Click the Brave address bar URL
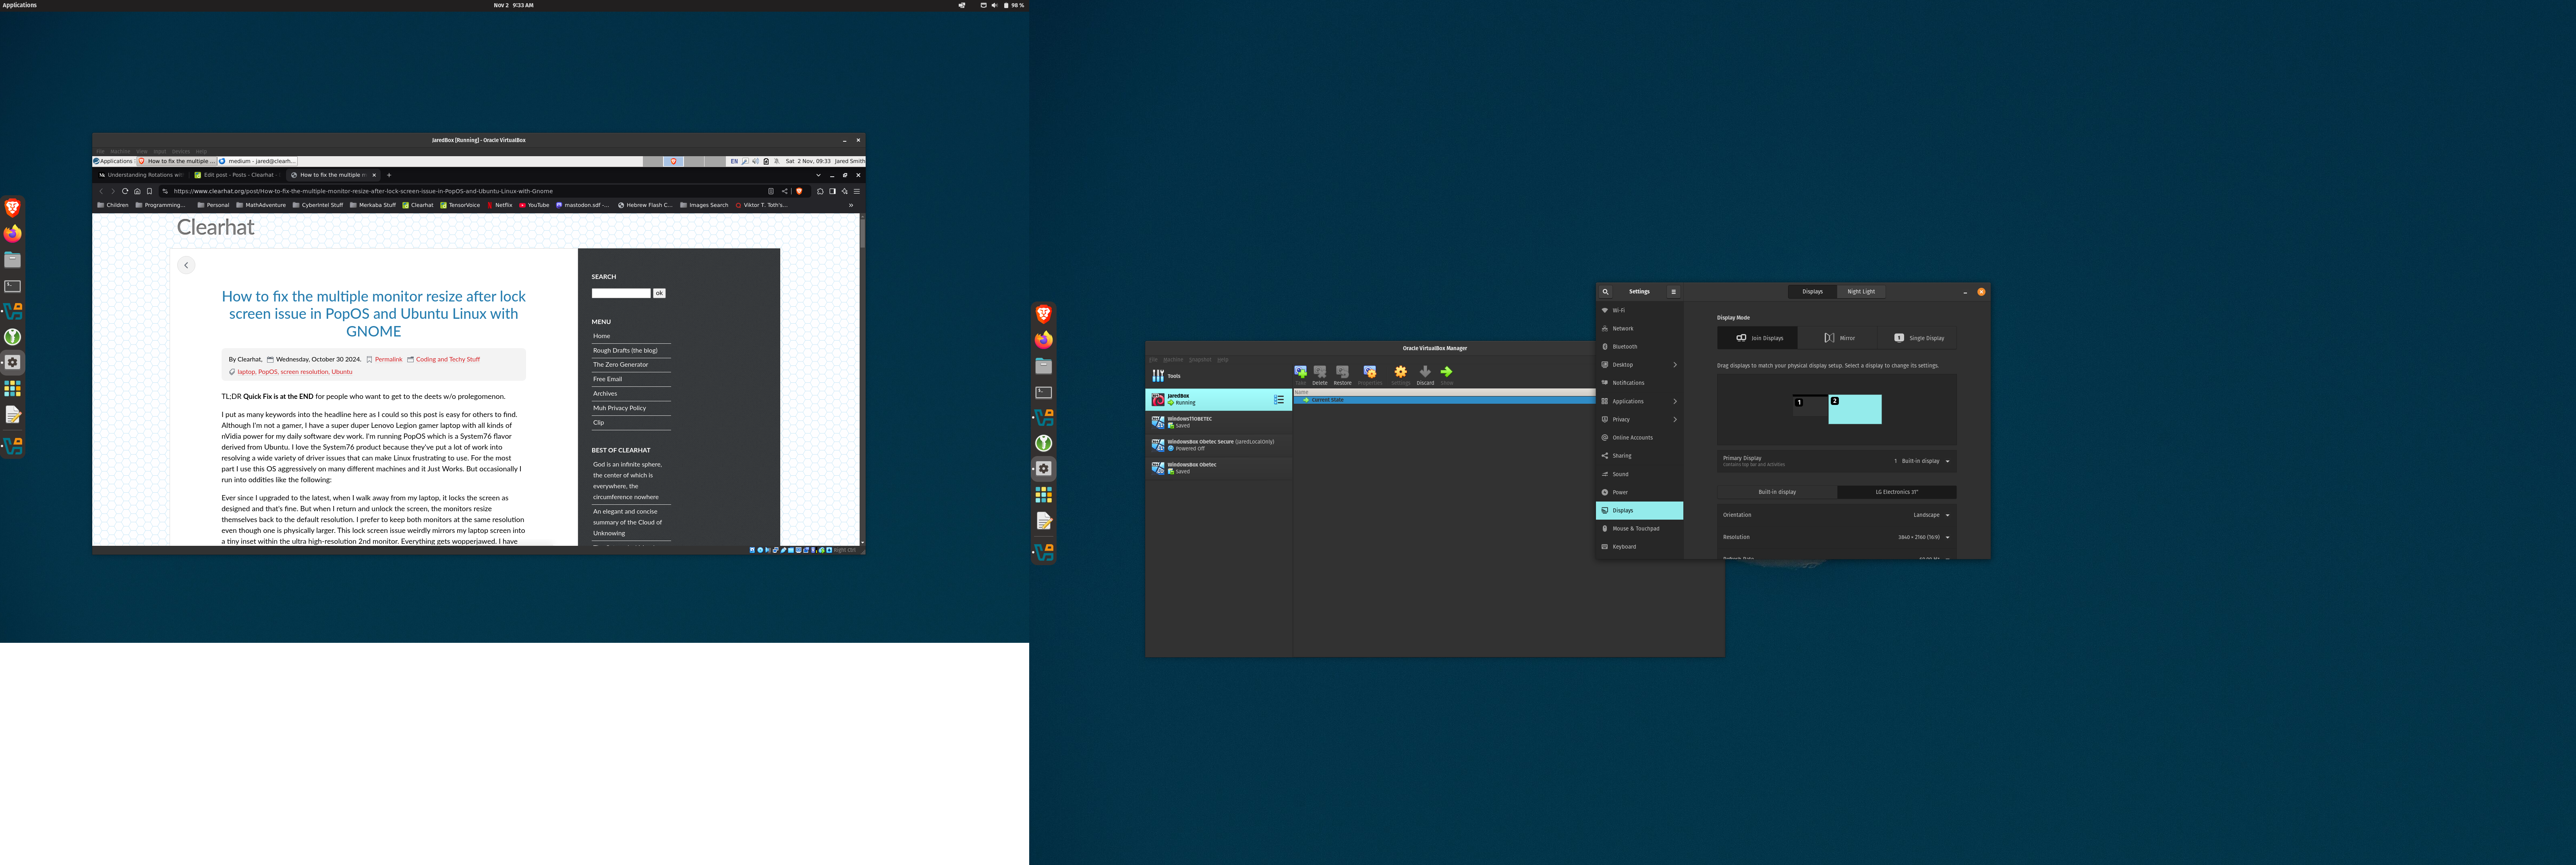This screenshot has height=865, width=2576. [363, 191]
